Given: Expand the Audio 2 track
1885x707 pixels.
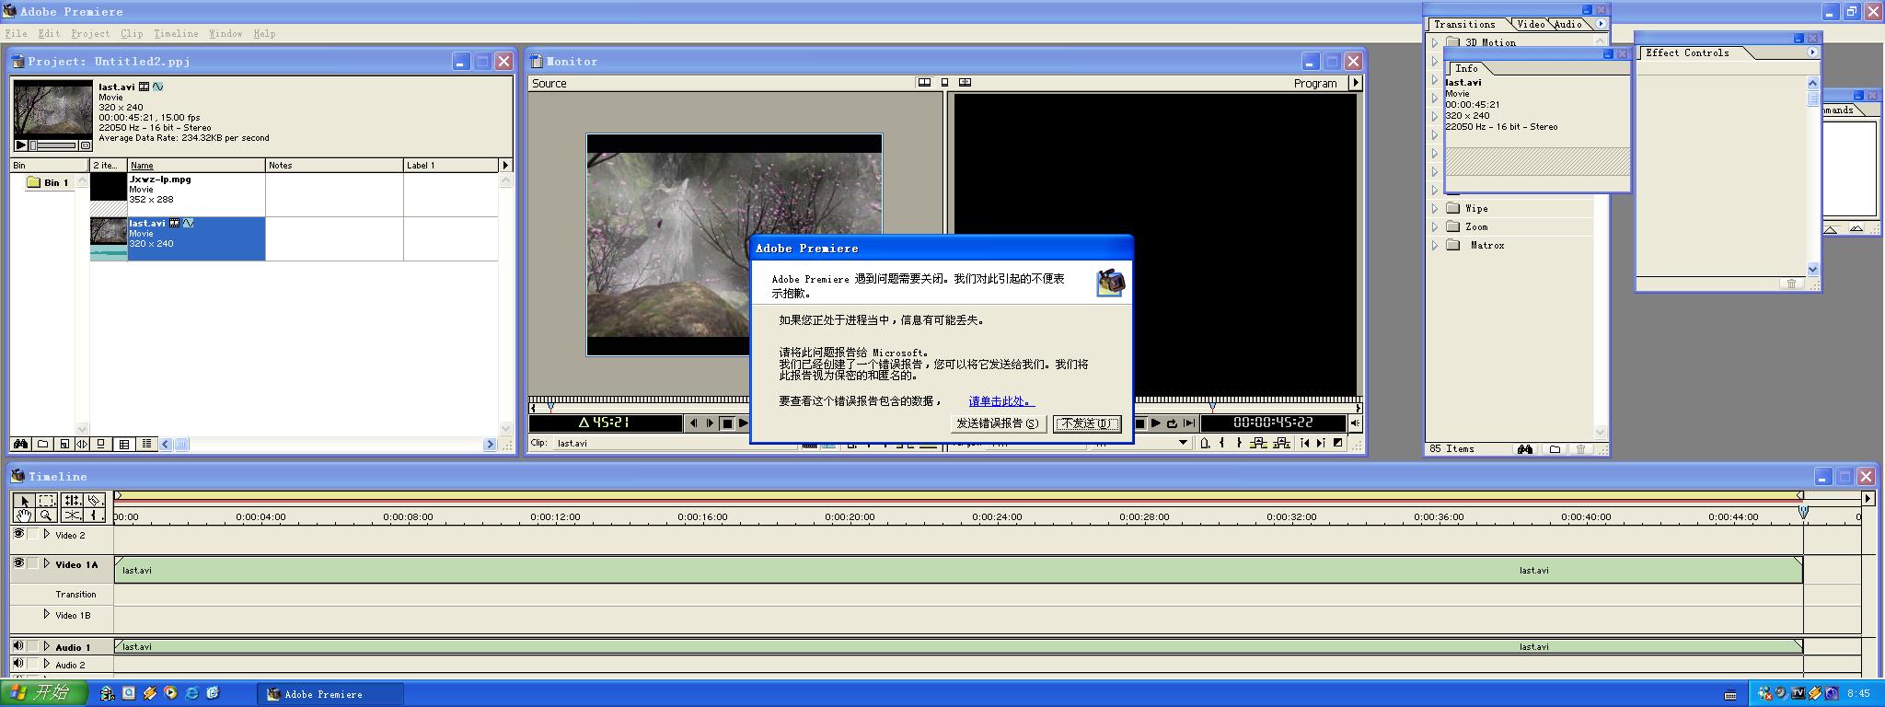Looking at the screenshot, I should [x=47, y=664].
